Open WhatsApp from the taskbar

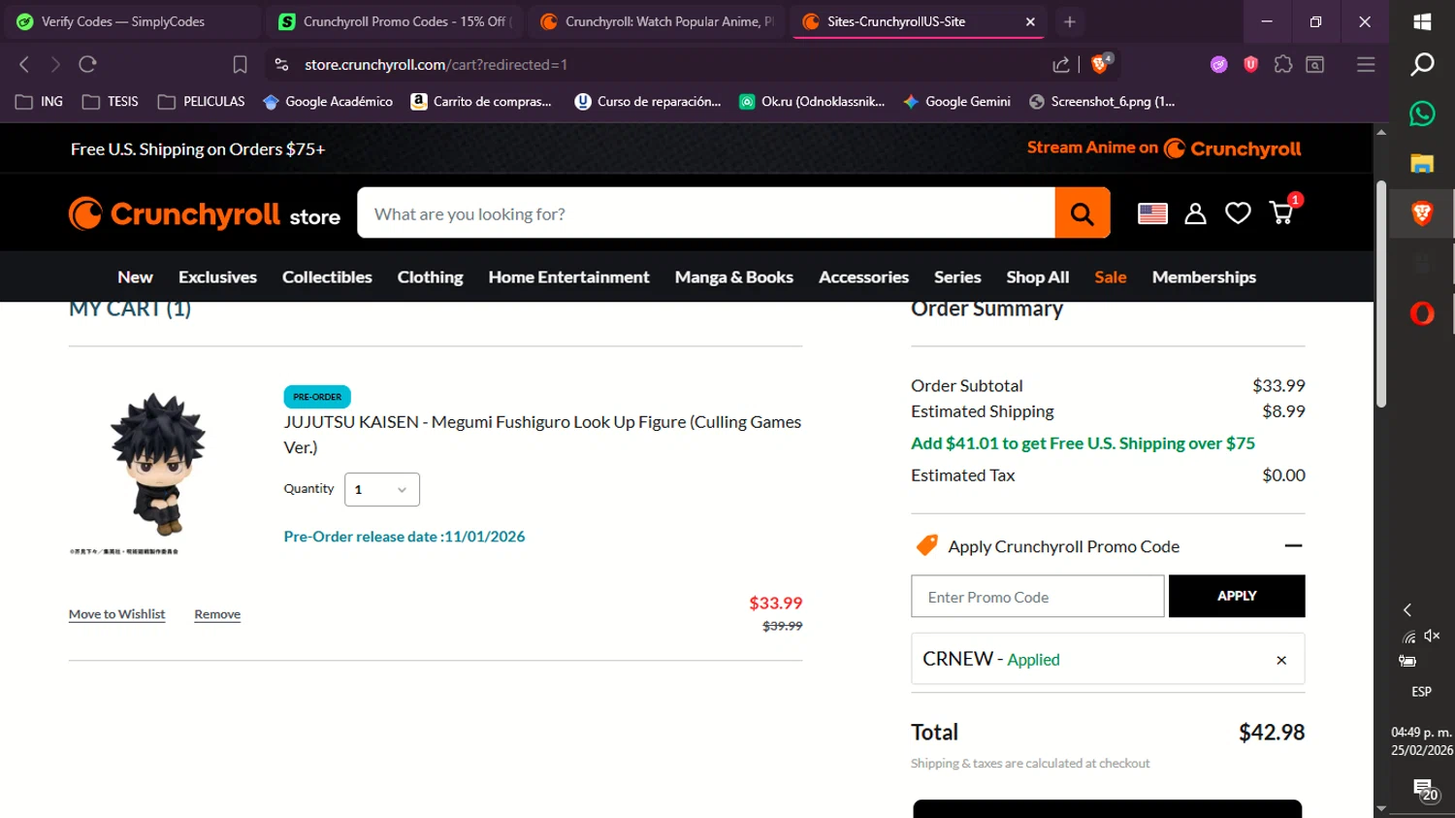[1422, 114]
